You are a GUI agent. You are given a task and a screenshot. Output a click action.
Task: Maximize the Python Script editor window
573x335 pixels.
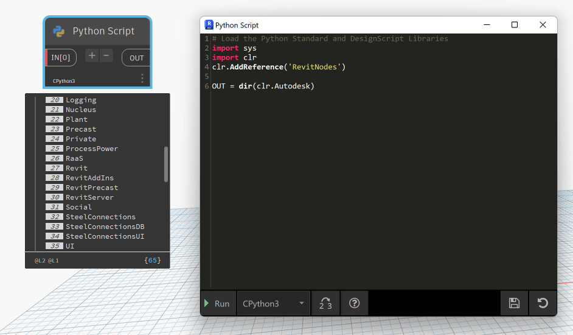coord(515,25)
